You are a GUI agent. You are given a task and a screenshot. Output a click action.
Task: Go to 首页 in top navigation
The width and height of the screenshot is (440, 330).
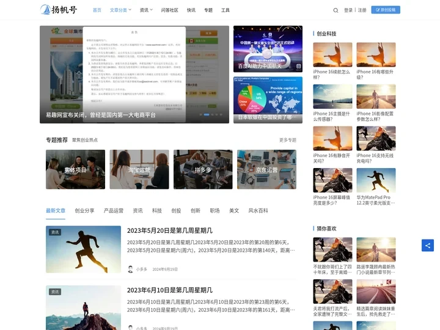point(97,10)
